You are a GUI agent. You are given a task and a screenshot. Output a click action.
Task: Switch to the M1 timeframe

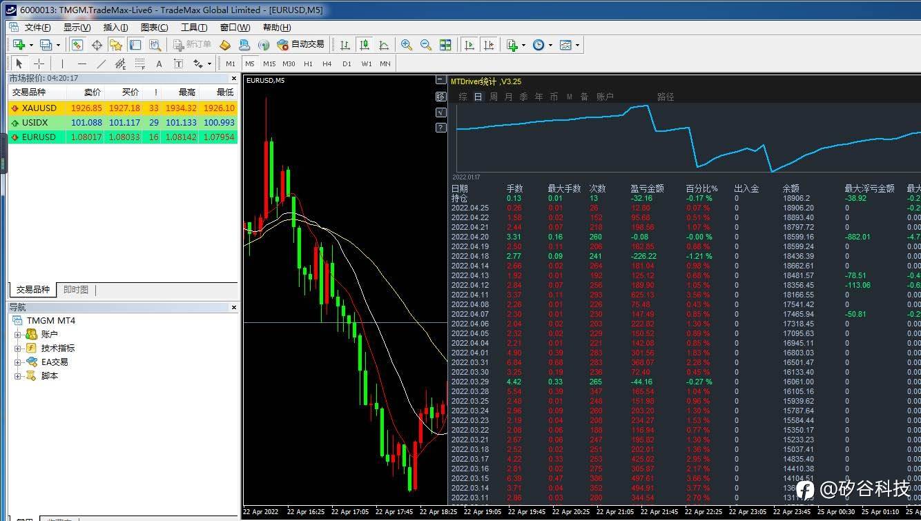point(231,63)
